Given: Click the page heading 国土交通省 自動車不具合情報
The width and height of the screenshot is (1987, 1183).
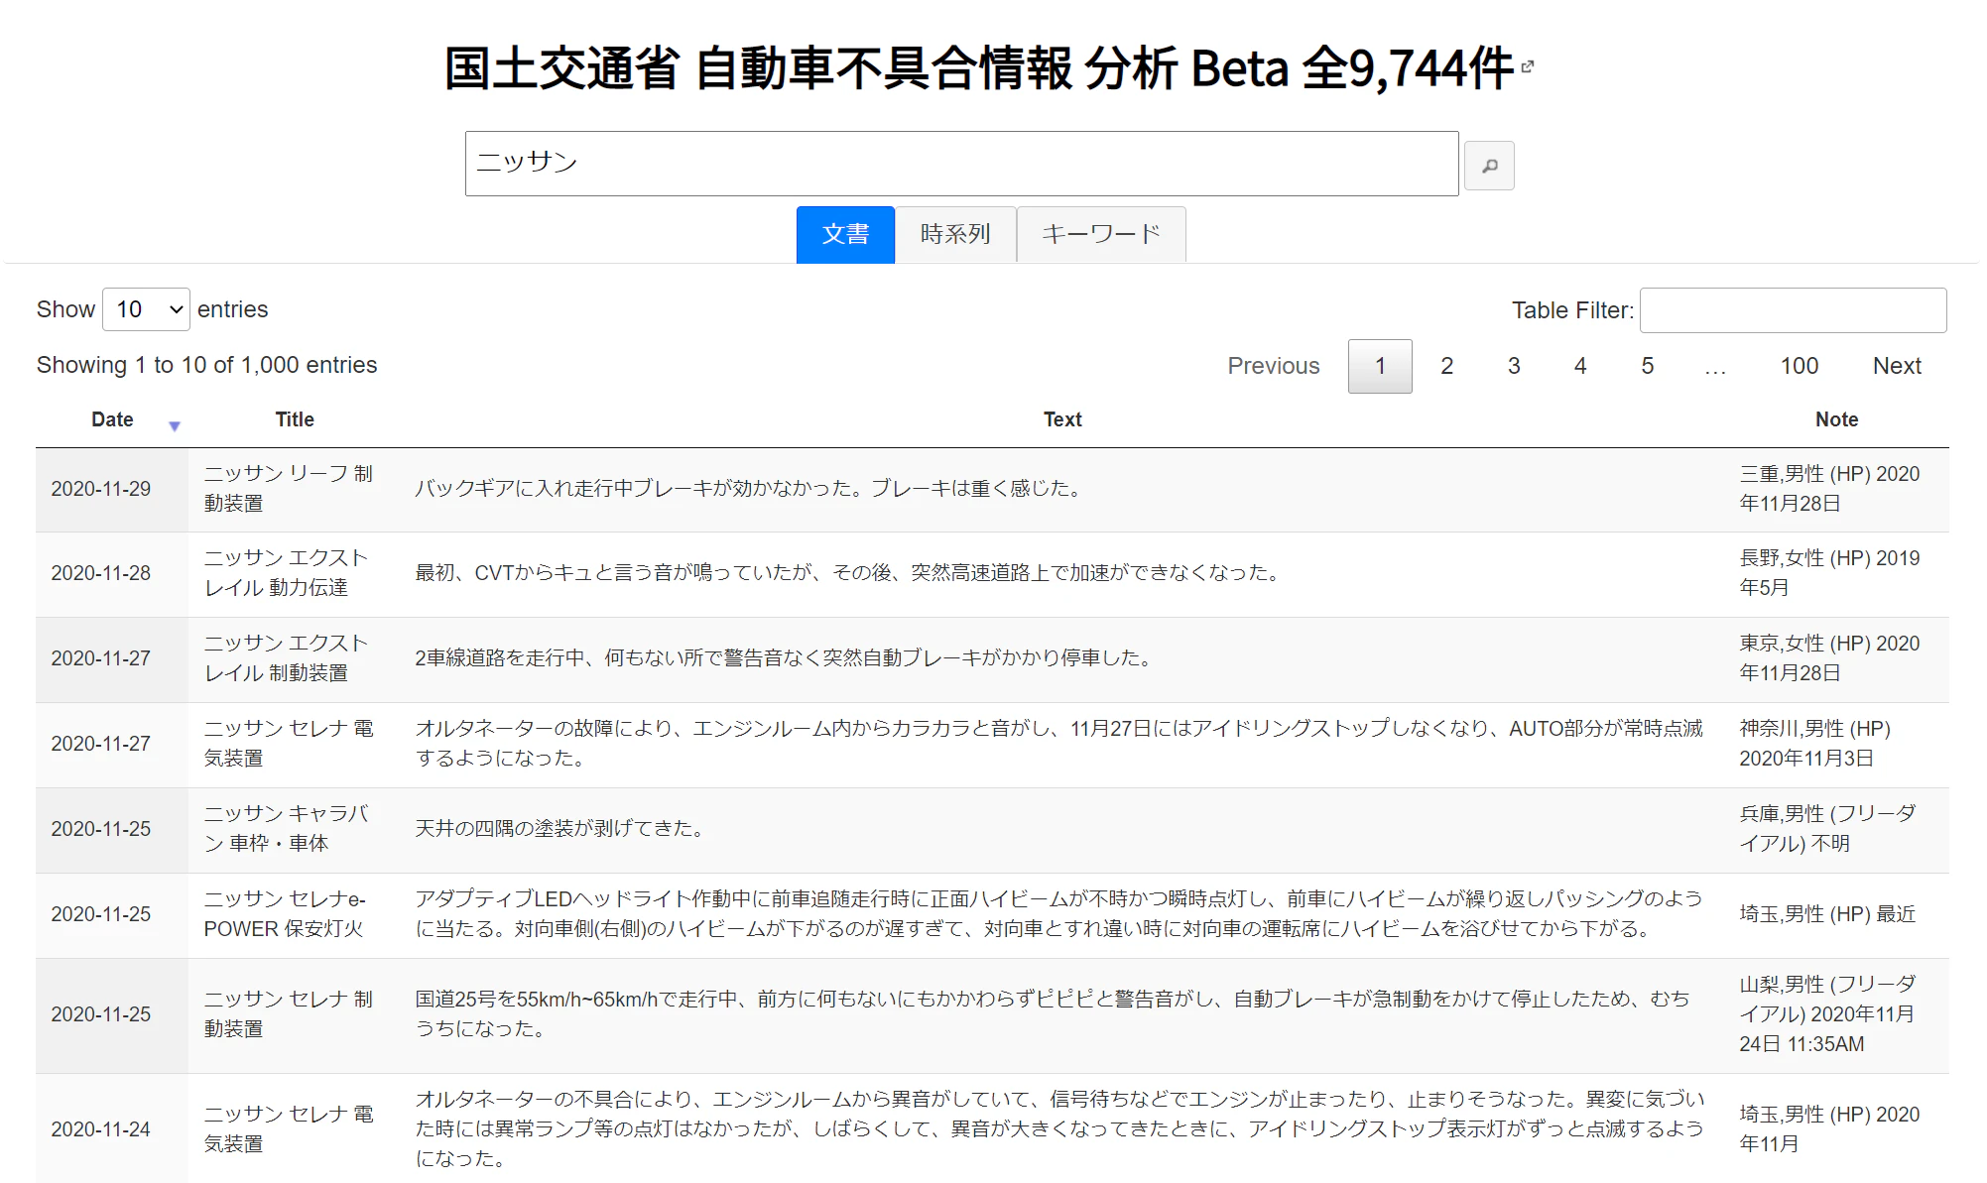Looking at the screenshot, I should [759, 68].
